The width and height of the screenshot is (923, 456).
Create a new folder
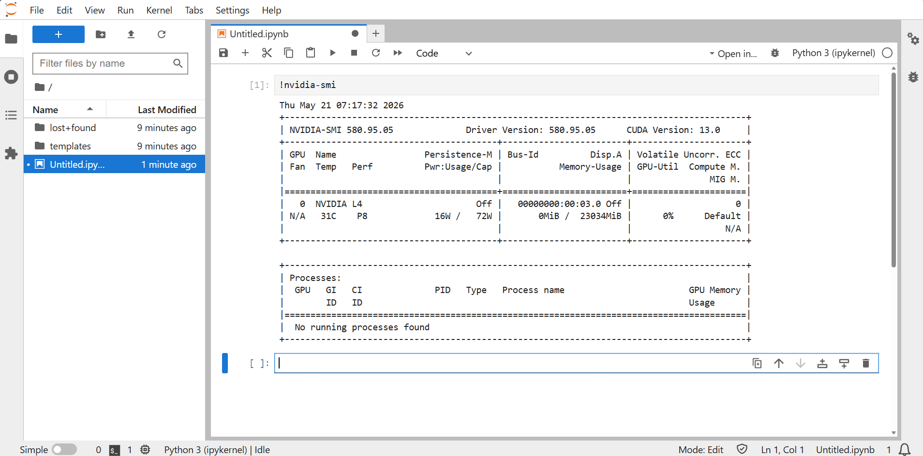coord(101,34)
